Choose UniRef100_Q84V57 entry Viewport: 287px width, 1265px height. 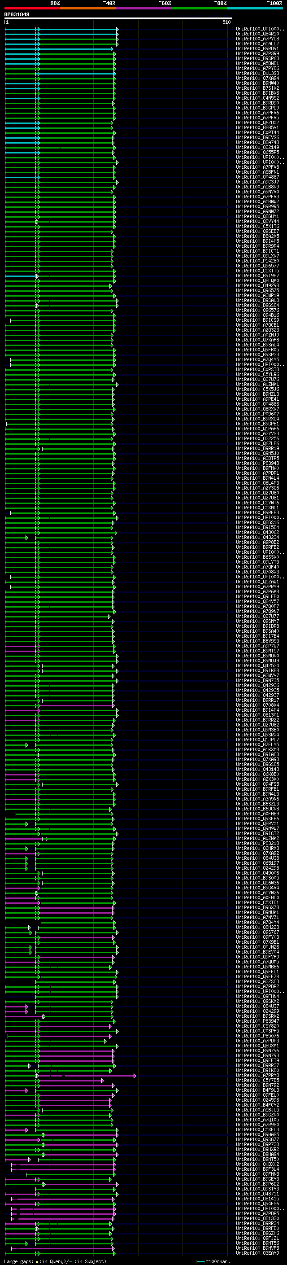click(x=257, y=602)
